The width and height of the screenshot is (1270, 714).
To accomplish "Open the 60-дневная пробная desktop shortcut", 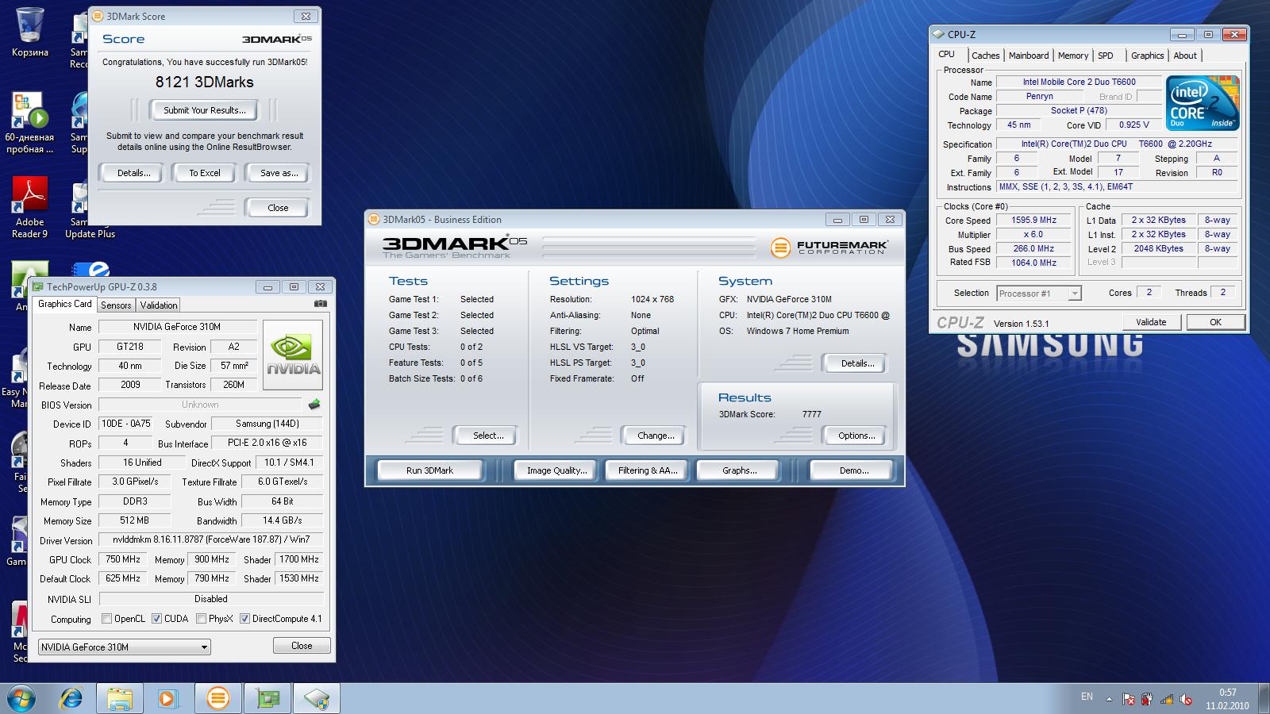I will 30,123.
